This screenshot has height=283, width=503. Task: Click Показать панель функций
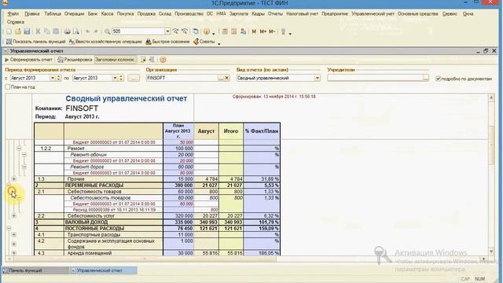click(x=35, y=42)
